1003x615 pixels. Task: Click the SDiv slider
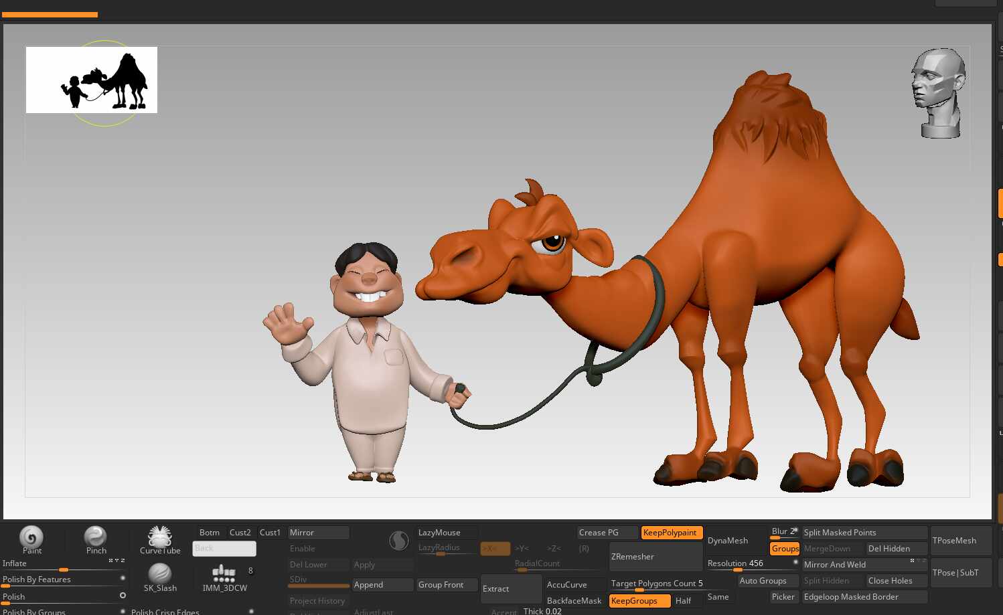[x=318, y=581]
